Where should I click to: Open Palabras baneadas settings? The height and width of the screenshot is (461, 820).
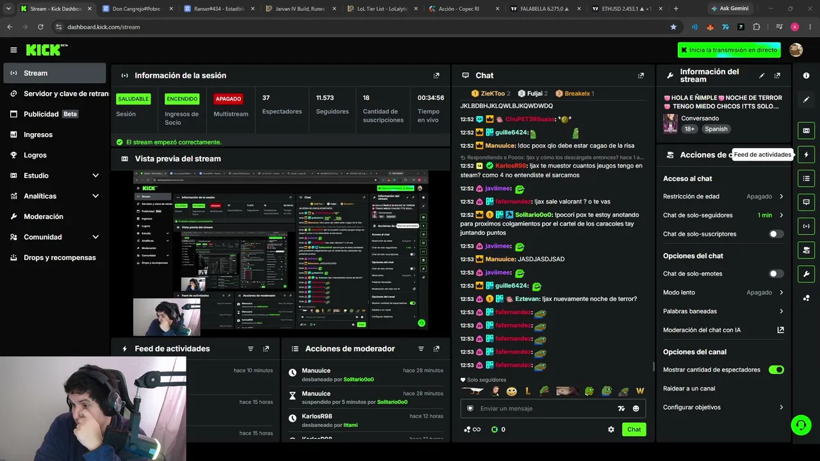click(723, 311)
